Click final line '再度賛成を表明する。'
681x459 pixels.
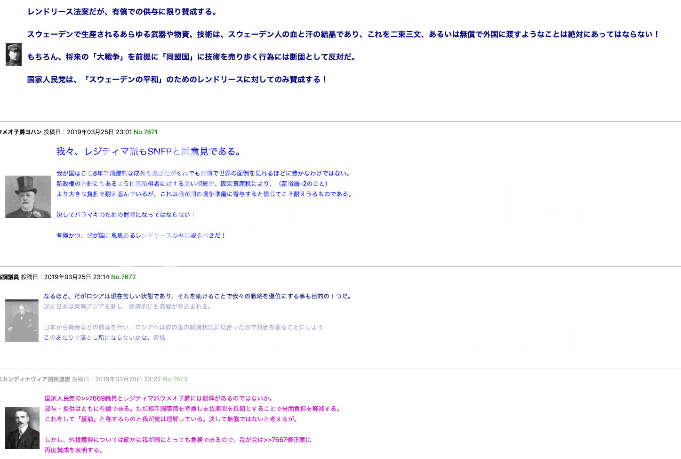click(74, 450)
